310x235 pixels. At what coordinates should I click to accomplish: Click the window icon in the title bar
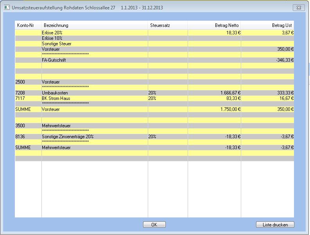click(6, 7)
